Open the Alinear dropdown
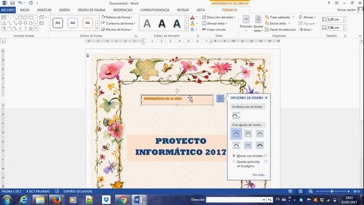The image size is (364, 205). coord(307,17)
